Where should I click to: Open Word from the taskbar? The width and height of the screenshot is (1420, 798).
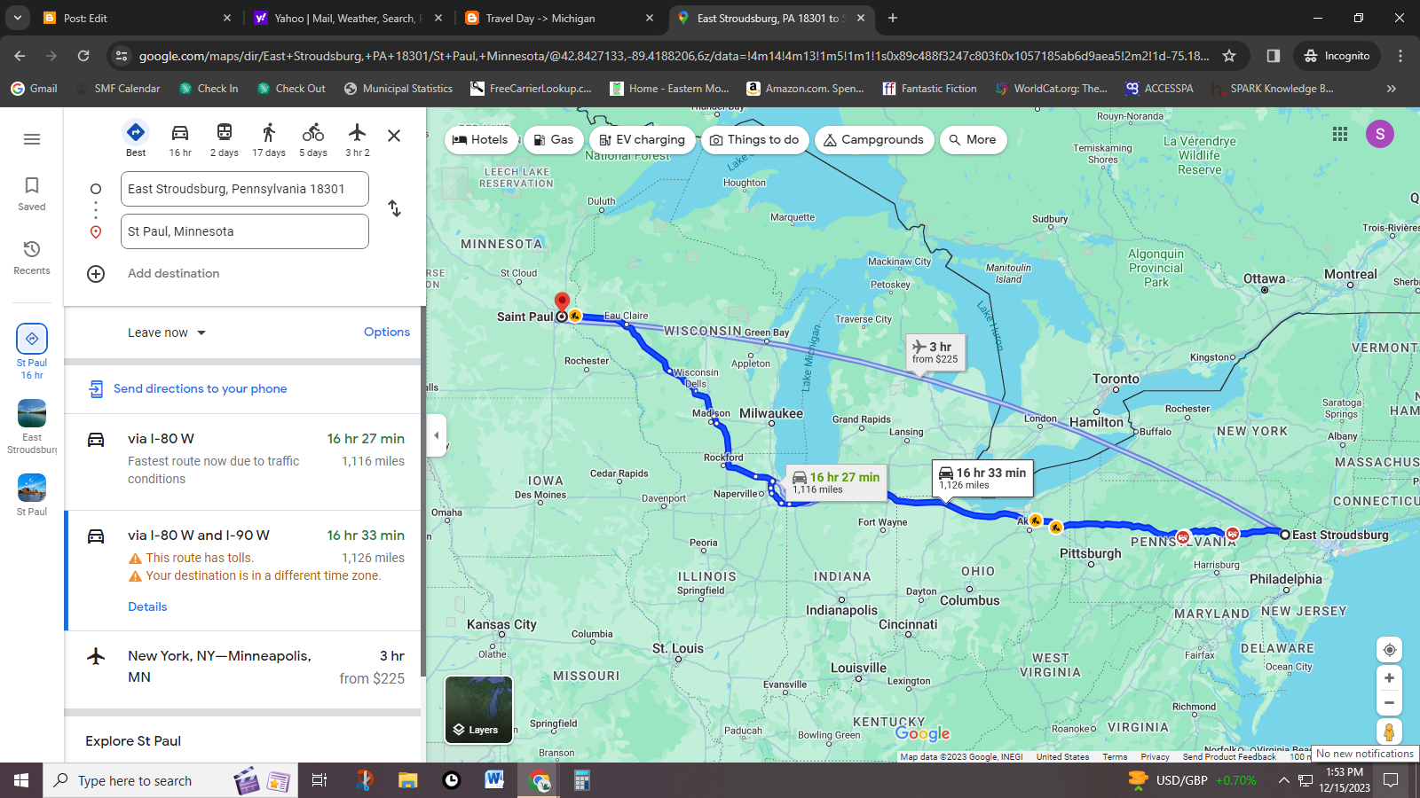[x=494, y=780]
